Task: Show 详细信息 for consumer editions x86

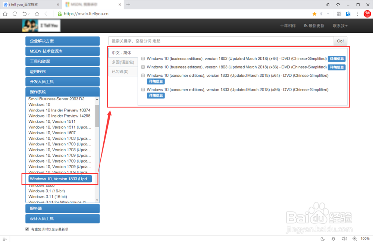Action: coord(156,95)
